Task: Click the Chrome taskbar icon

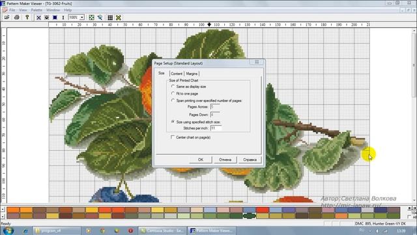Action: [103, 230]
